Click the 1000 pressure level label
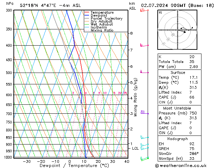The width and height of the screenshot is (217, 168). coord(9,157)
